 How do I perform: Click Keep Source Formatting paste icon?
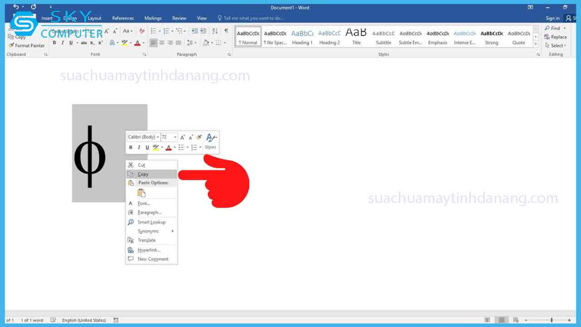click(141, 193)
